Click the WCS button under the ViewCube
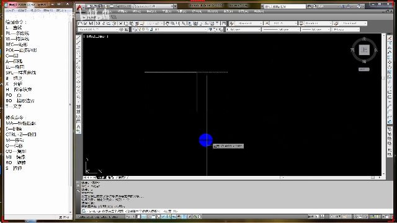 [x=364, y=69]
